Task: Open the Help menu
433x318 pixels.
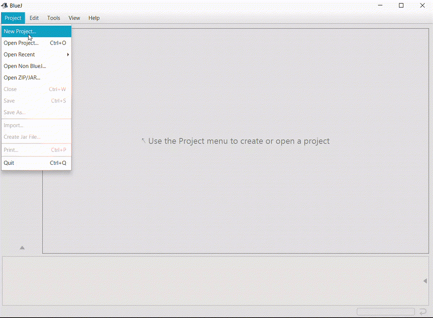Action: 94,18
